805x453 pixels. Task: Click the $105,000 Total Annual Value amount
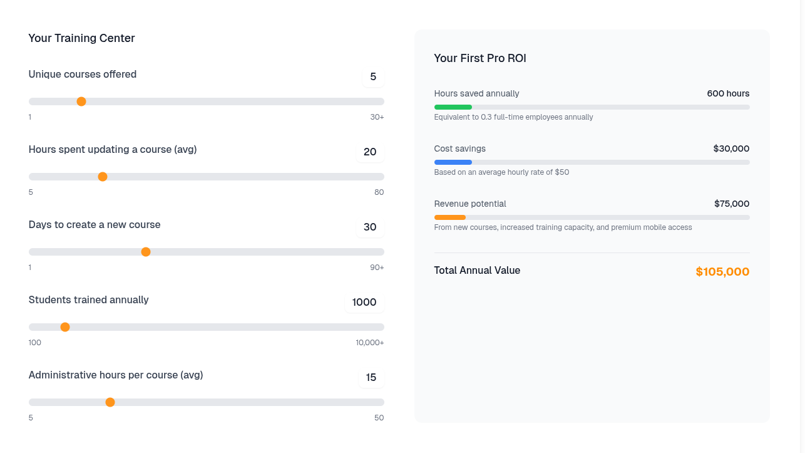coord(722,272)
